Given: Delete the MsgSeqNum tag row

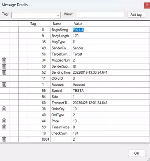Looking at the screenshot, I should point(4,60).
